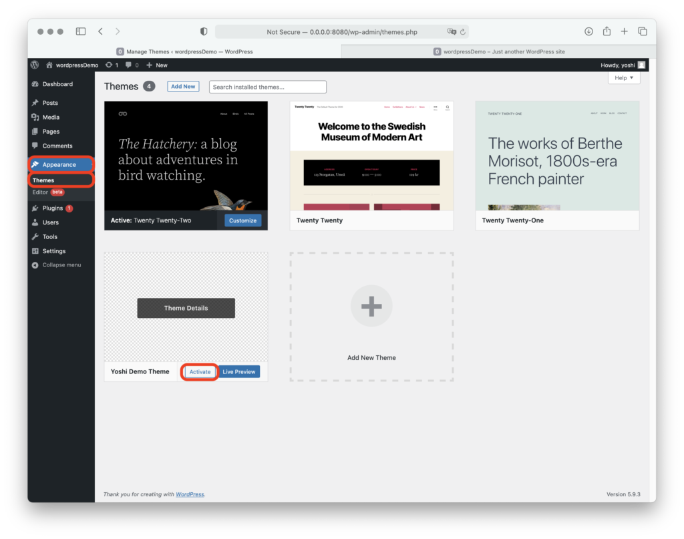The height and width of the screenshot is (539, 684).
Task: Click the translate icon in address bar
Action: point(452,31)
